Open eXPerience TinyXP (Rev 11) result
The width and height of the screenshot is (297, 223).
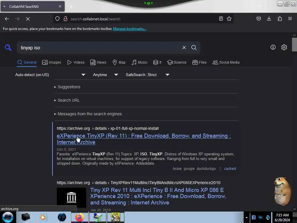click(x=144, y=139)
